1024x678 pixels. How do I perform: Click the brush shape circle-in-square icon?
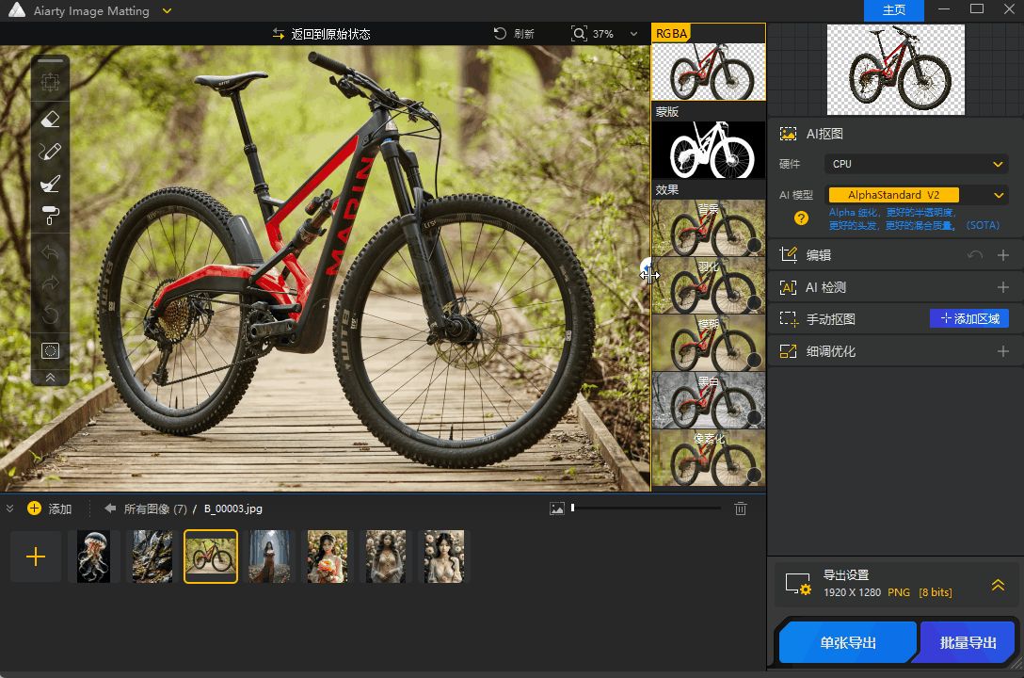click(x=50, y=350)
